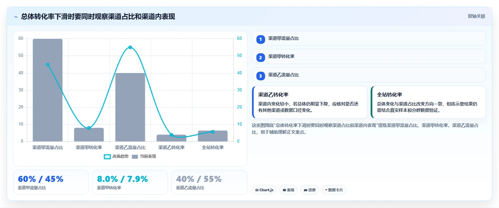The height and width of the screenshot is (208, 499).
Task: Click the 渠道甲转化率 bar in chart
Action: pyautogui.click(x=89, y=135)
